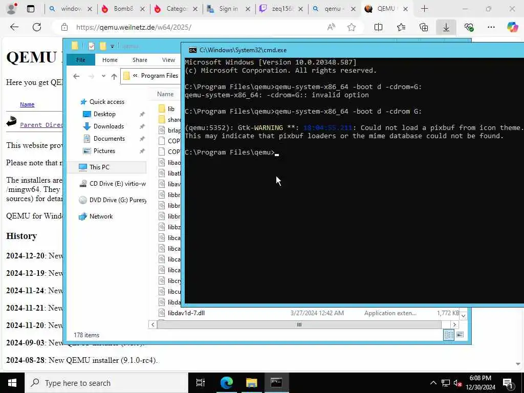Close the Category browser tab
Screen dimensions: 524x393
click(x=195, y=9)
